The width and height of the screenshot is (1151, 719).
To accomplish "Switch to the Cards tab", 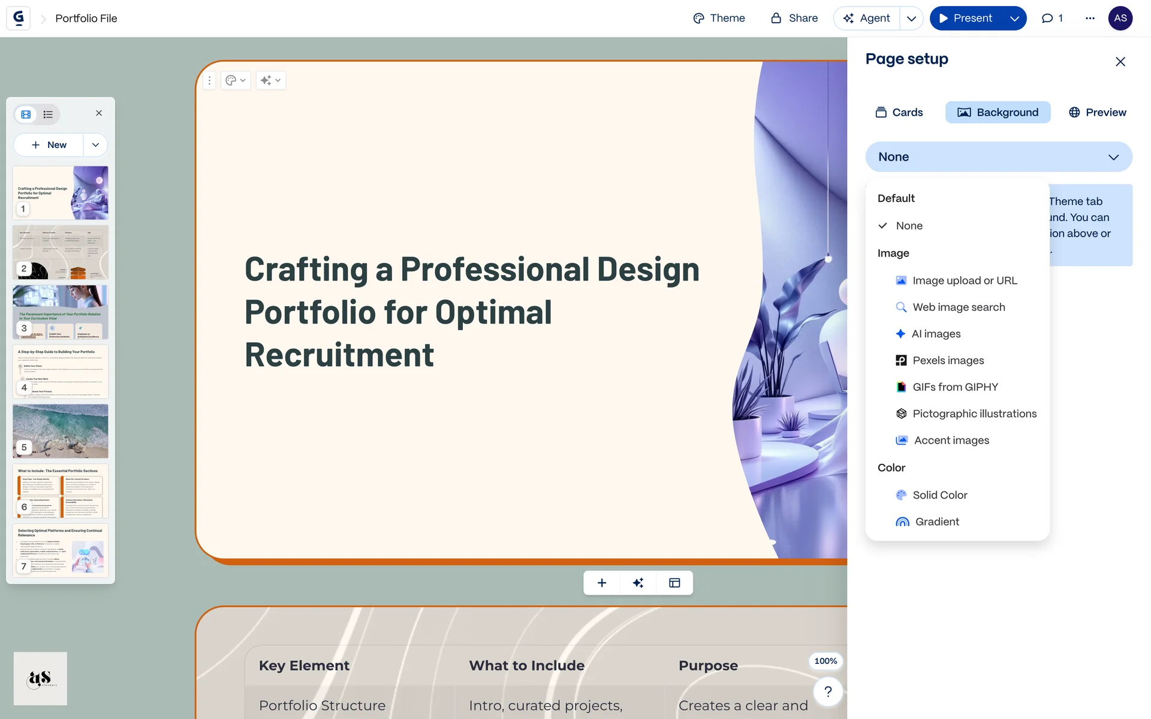I will click(x=899, y=113).
